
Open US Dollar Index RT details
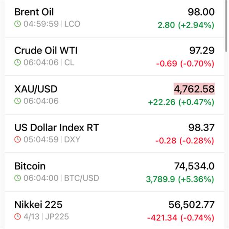pyautogui.click(x=56, y=127)
